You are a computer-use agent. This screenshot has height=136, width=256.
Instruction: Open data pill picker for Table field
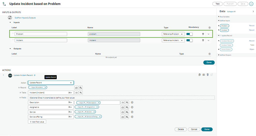[x=81, y=93]
